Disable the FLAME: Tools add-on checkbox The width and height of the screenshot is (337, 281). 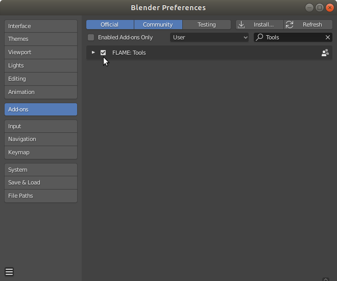point(103,53)
